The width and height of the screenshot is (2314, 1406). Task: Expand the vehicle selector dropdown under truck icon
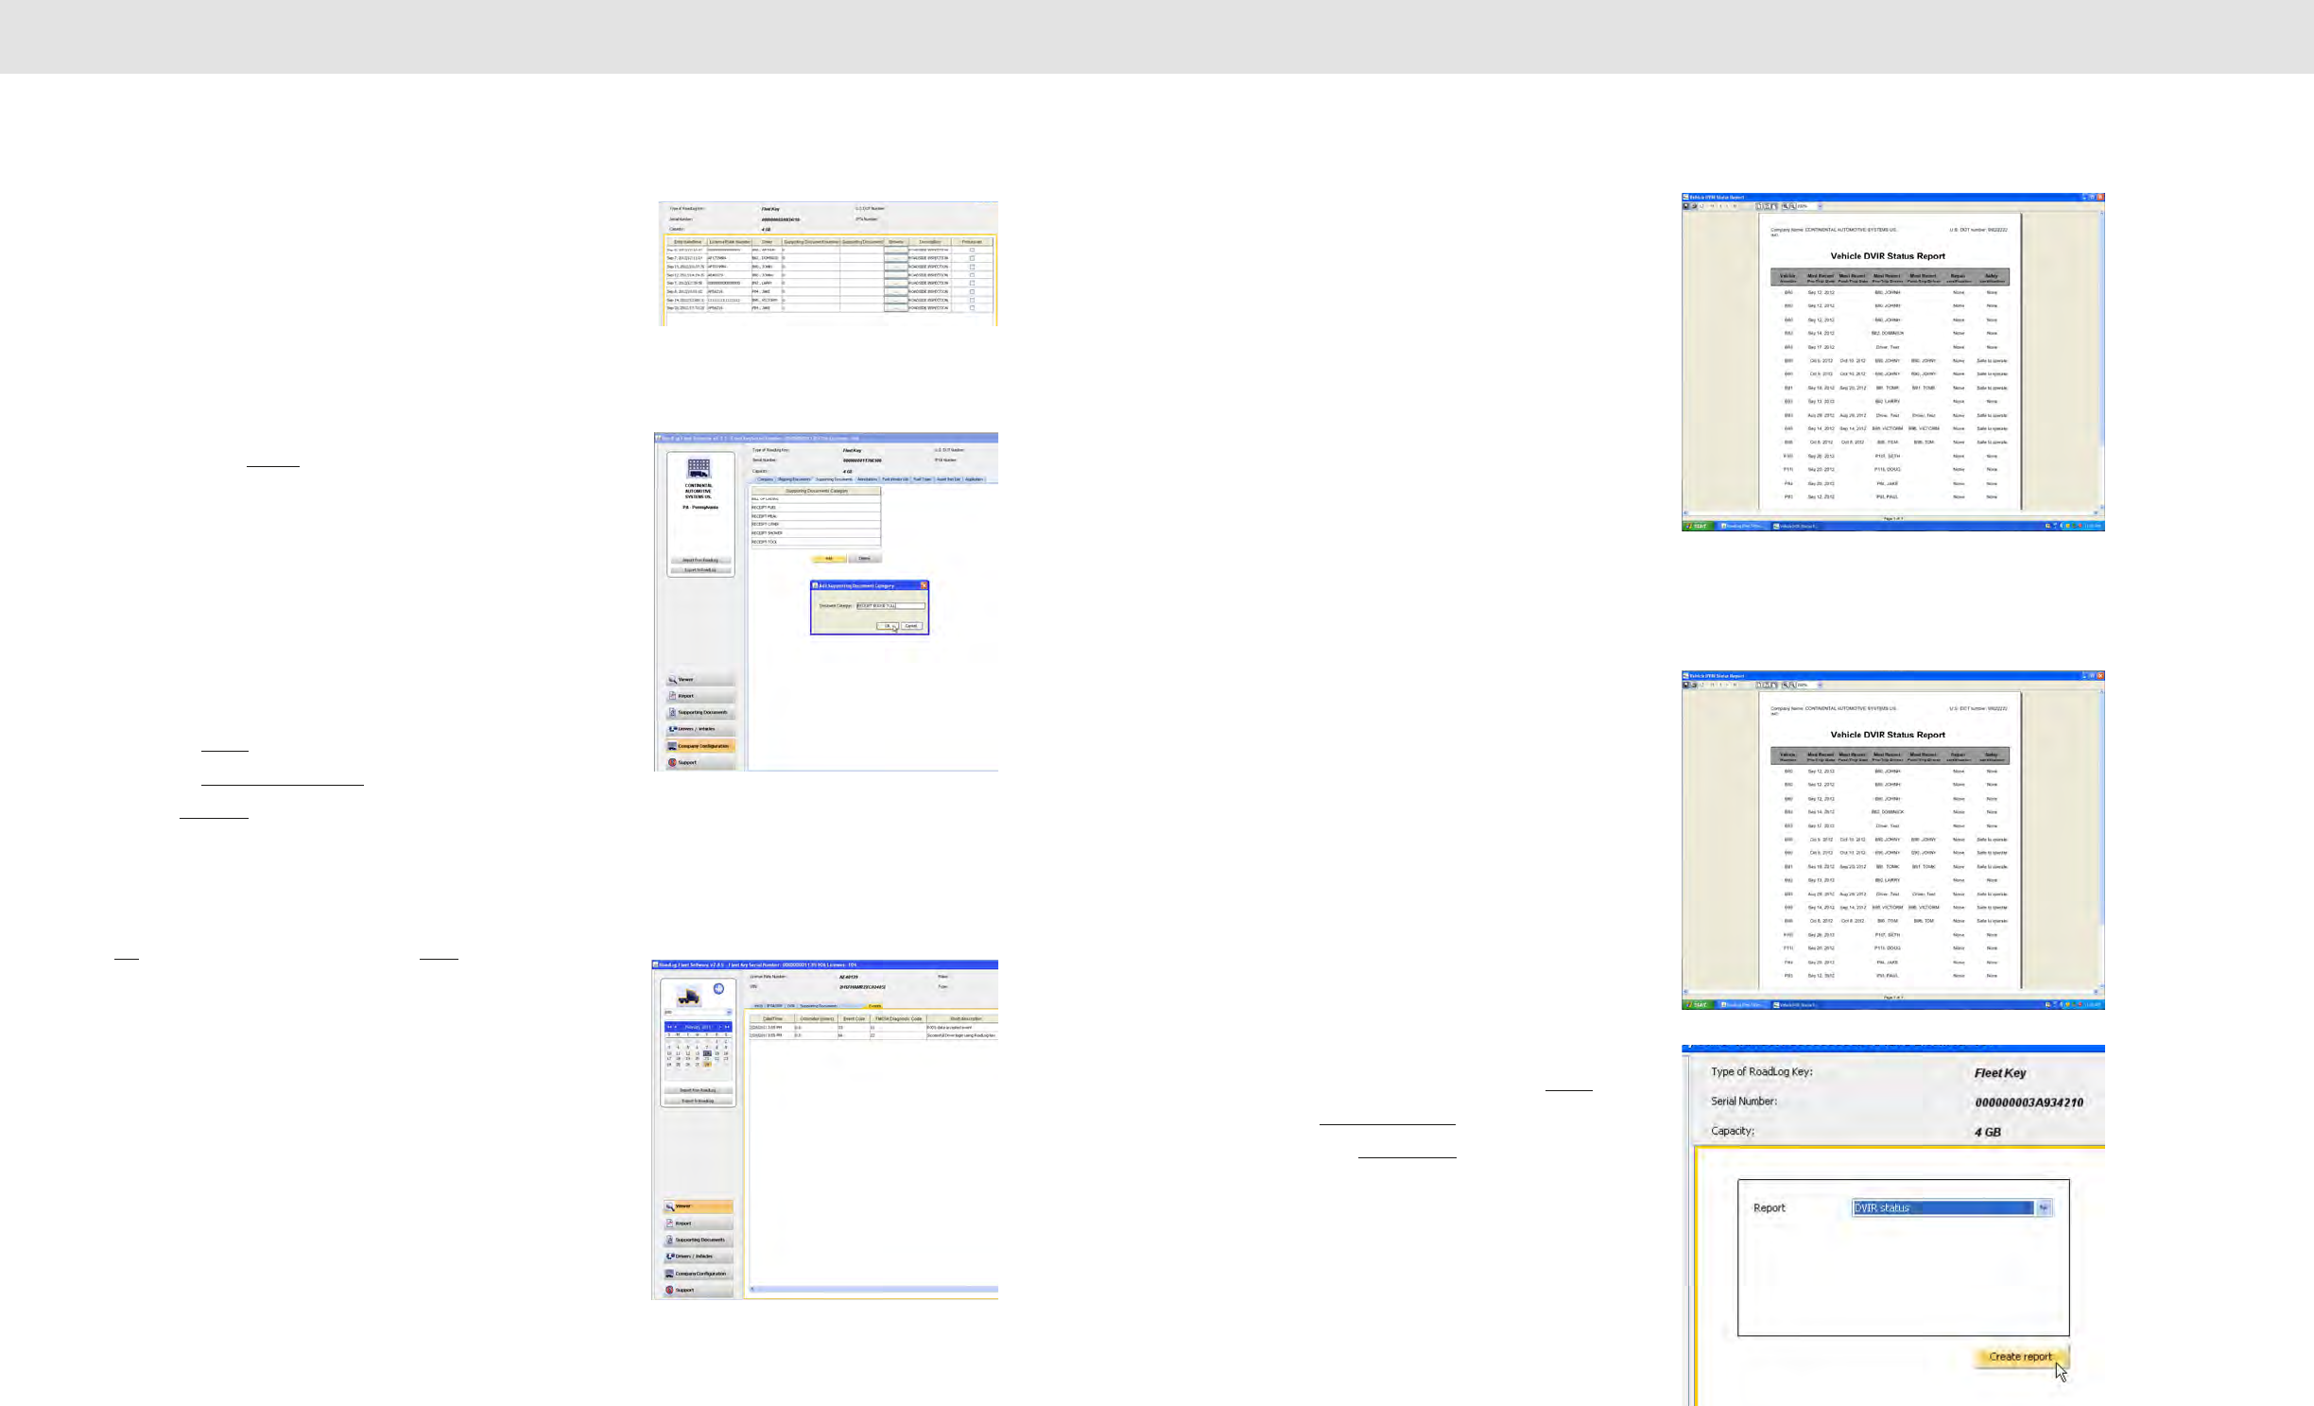click(728, 1013)
